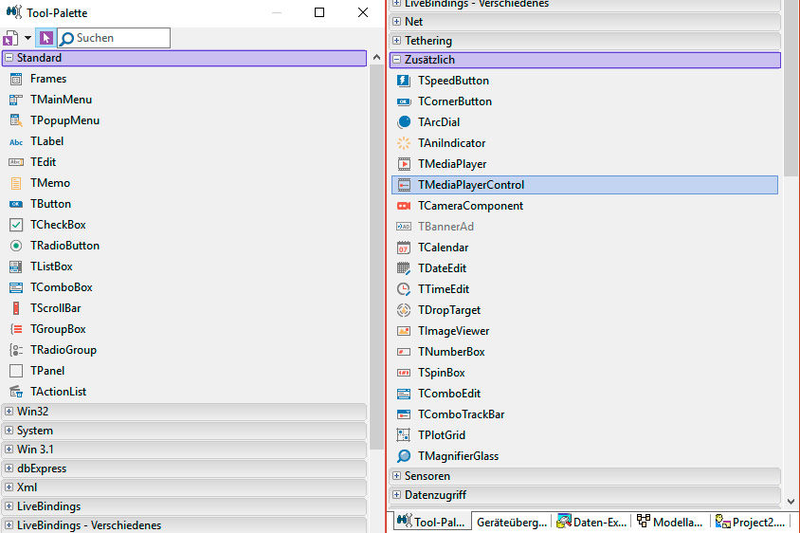Click the left palette scroll-up arrow
Image resolution: width=800 pixels, height=533 pixels.
[376, 57]
